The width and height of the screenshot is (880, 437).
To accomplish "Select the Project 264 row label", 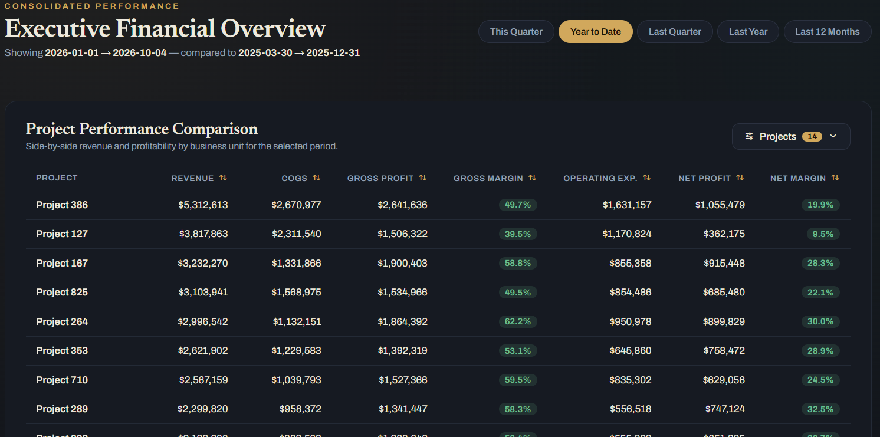I will pos(62,322).
